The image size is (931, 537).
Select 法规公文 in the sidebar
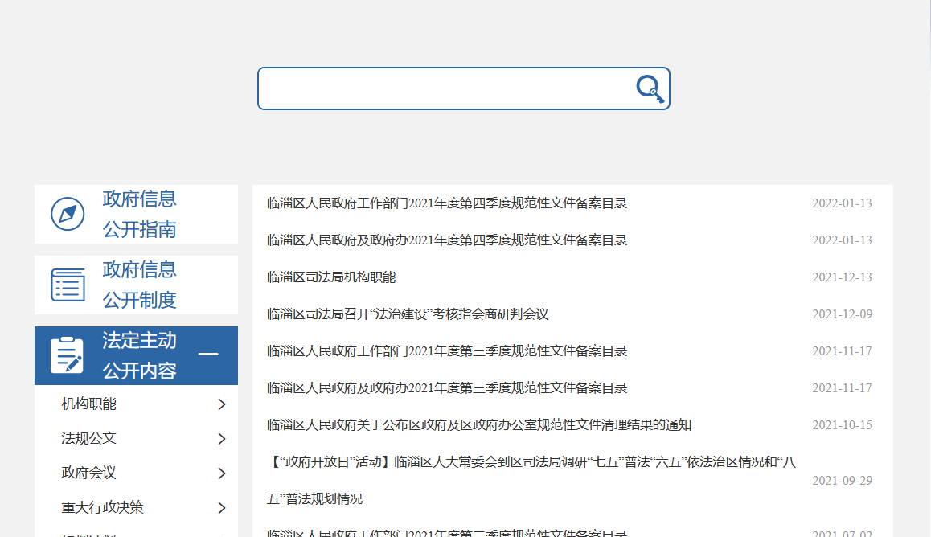88,438
